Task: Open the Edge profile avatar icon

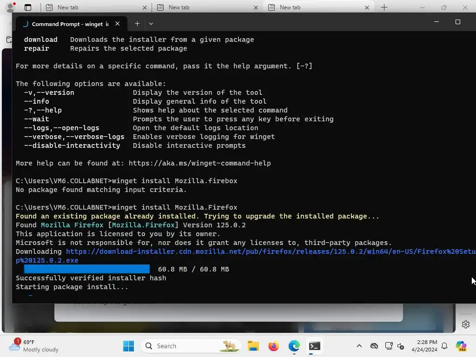Action: point(10,7)
